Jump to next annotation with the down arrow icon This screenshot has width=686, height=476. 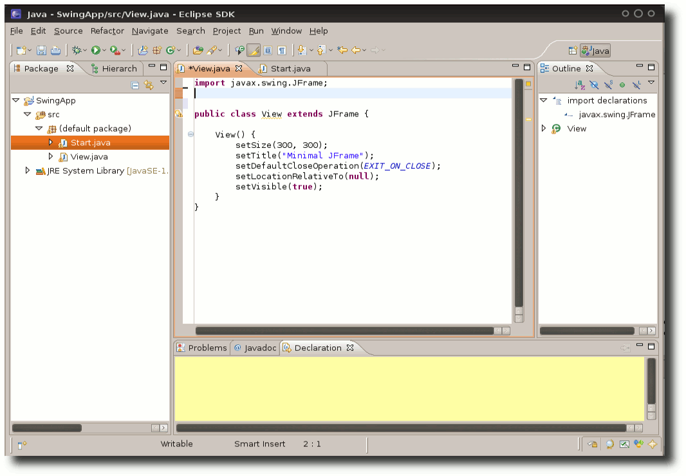pos(302,50)
